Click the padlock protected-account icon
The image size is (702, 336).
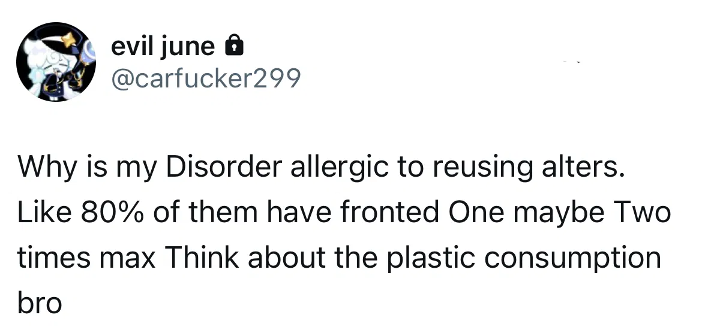click(233, 46)
